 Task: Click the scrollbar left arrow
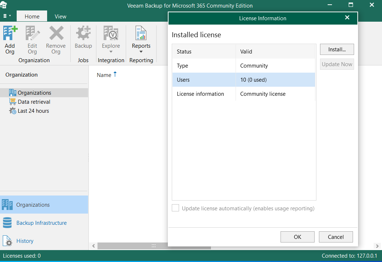(93, 246)
